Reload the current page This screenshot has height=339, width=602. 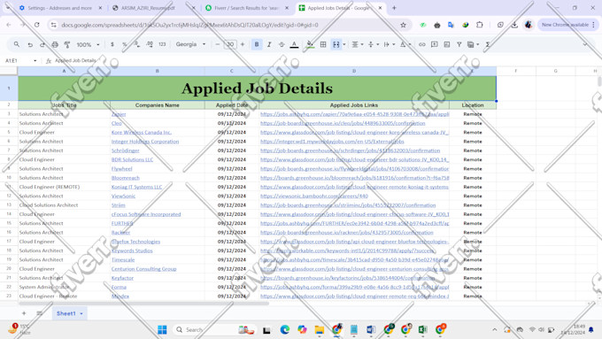pos(37,25)
